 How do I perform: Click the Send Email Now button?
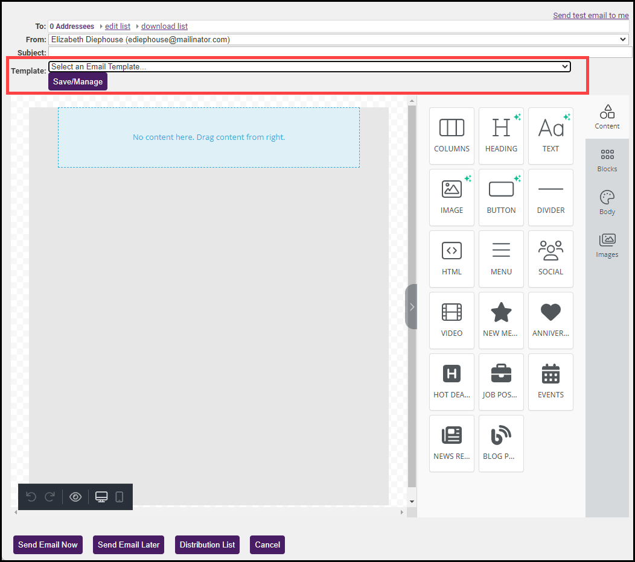(x=48, y=545)
